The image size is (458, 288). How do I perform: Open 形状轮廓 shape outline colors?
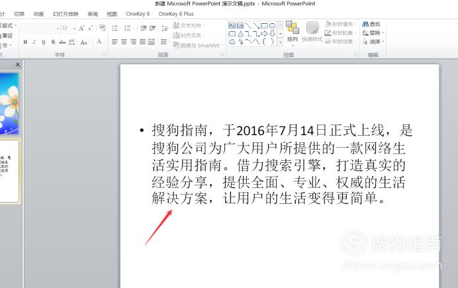coord(340,32)
